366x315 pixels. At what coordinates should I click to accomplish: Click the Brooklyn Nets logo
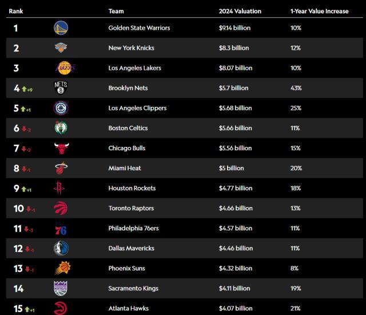click(61, 88)
